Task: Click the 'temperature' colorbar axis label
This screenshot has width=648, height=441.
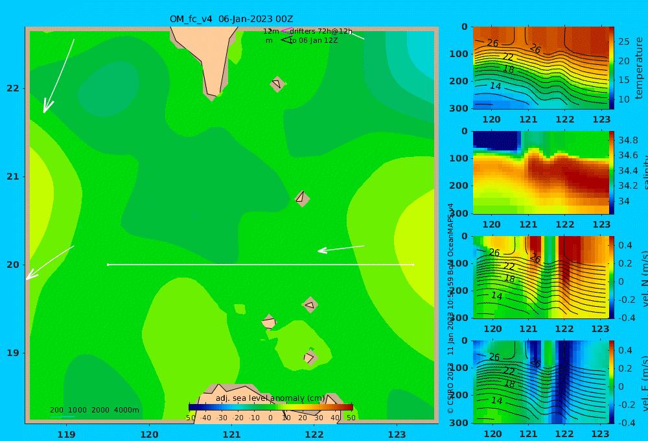Action: [x=639, y=68]
